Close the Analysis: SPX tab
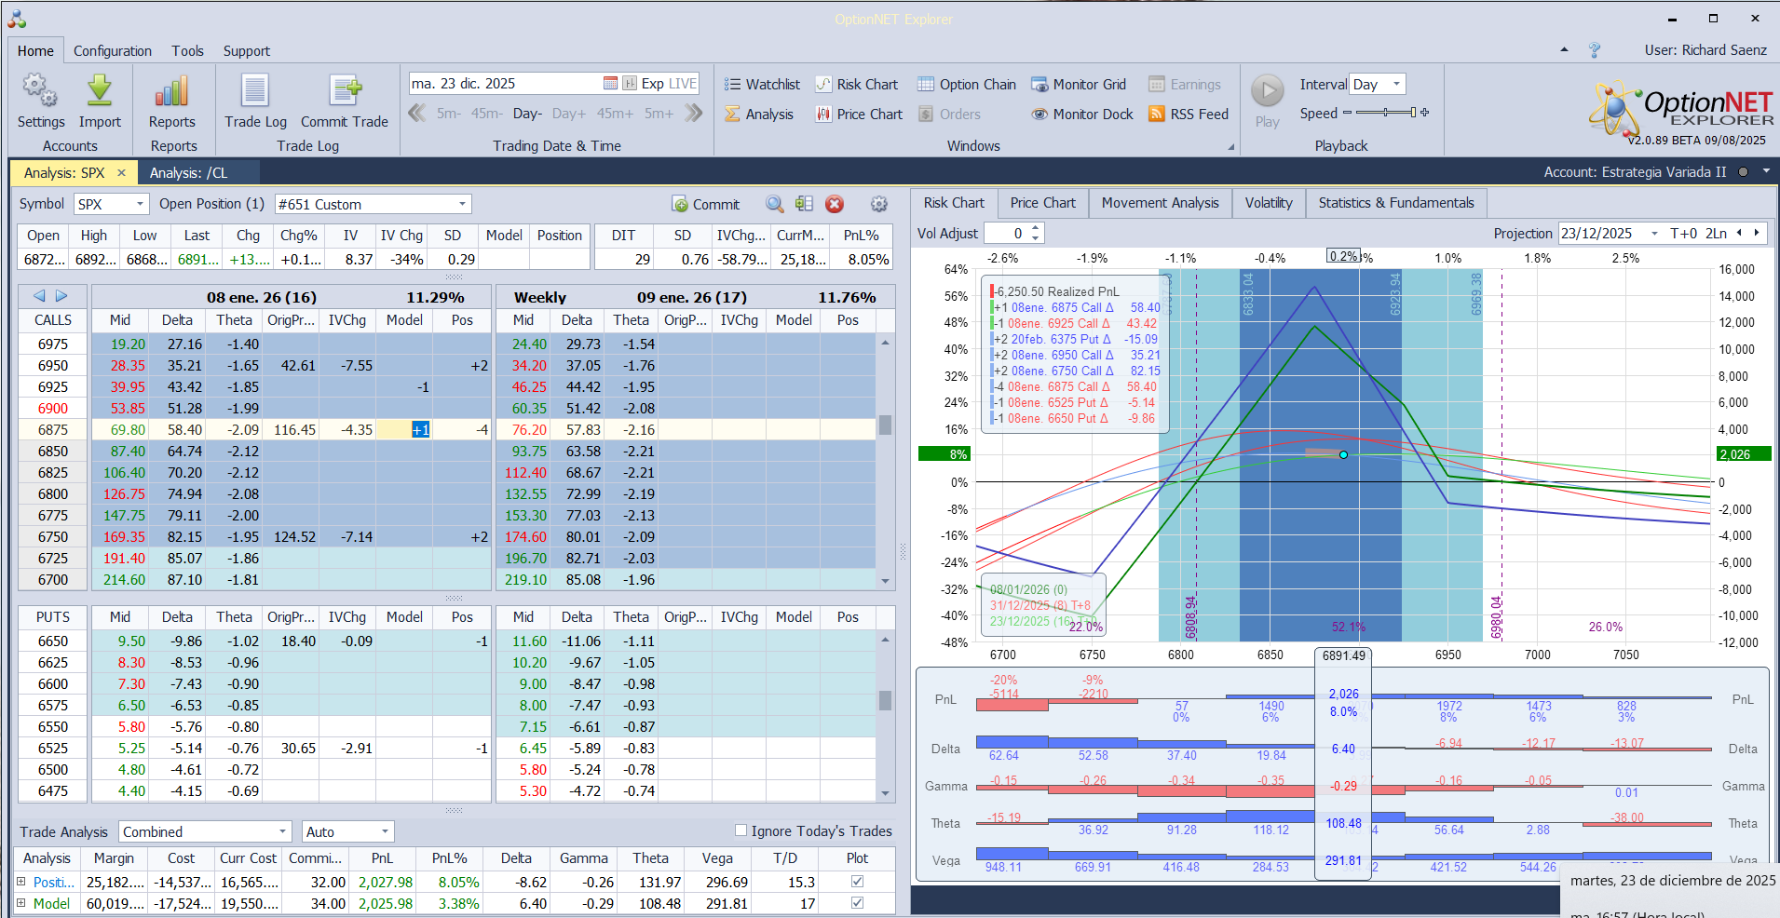Image resolution: width=1780 pixels, height=918 pixels. point(121,172)
